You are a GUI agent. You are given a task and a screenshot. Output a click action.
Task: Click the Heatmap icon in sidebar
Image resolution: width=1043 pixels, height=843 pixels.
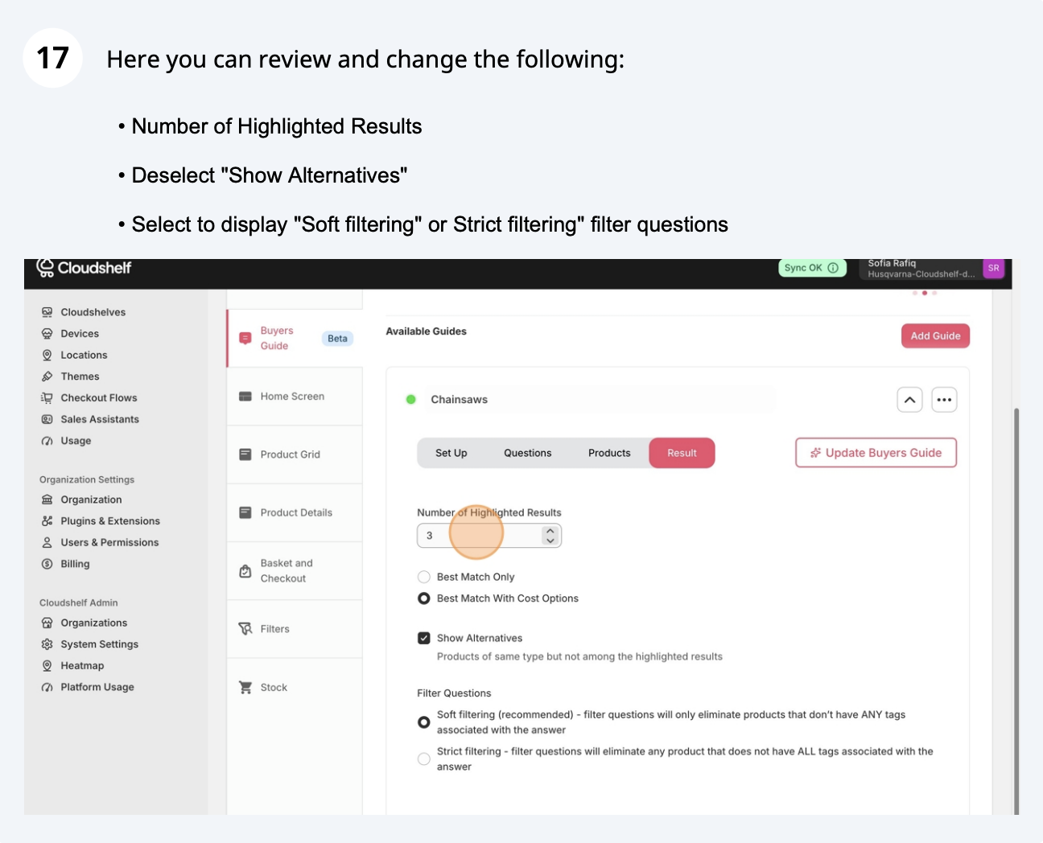(x=47, y=666)
